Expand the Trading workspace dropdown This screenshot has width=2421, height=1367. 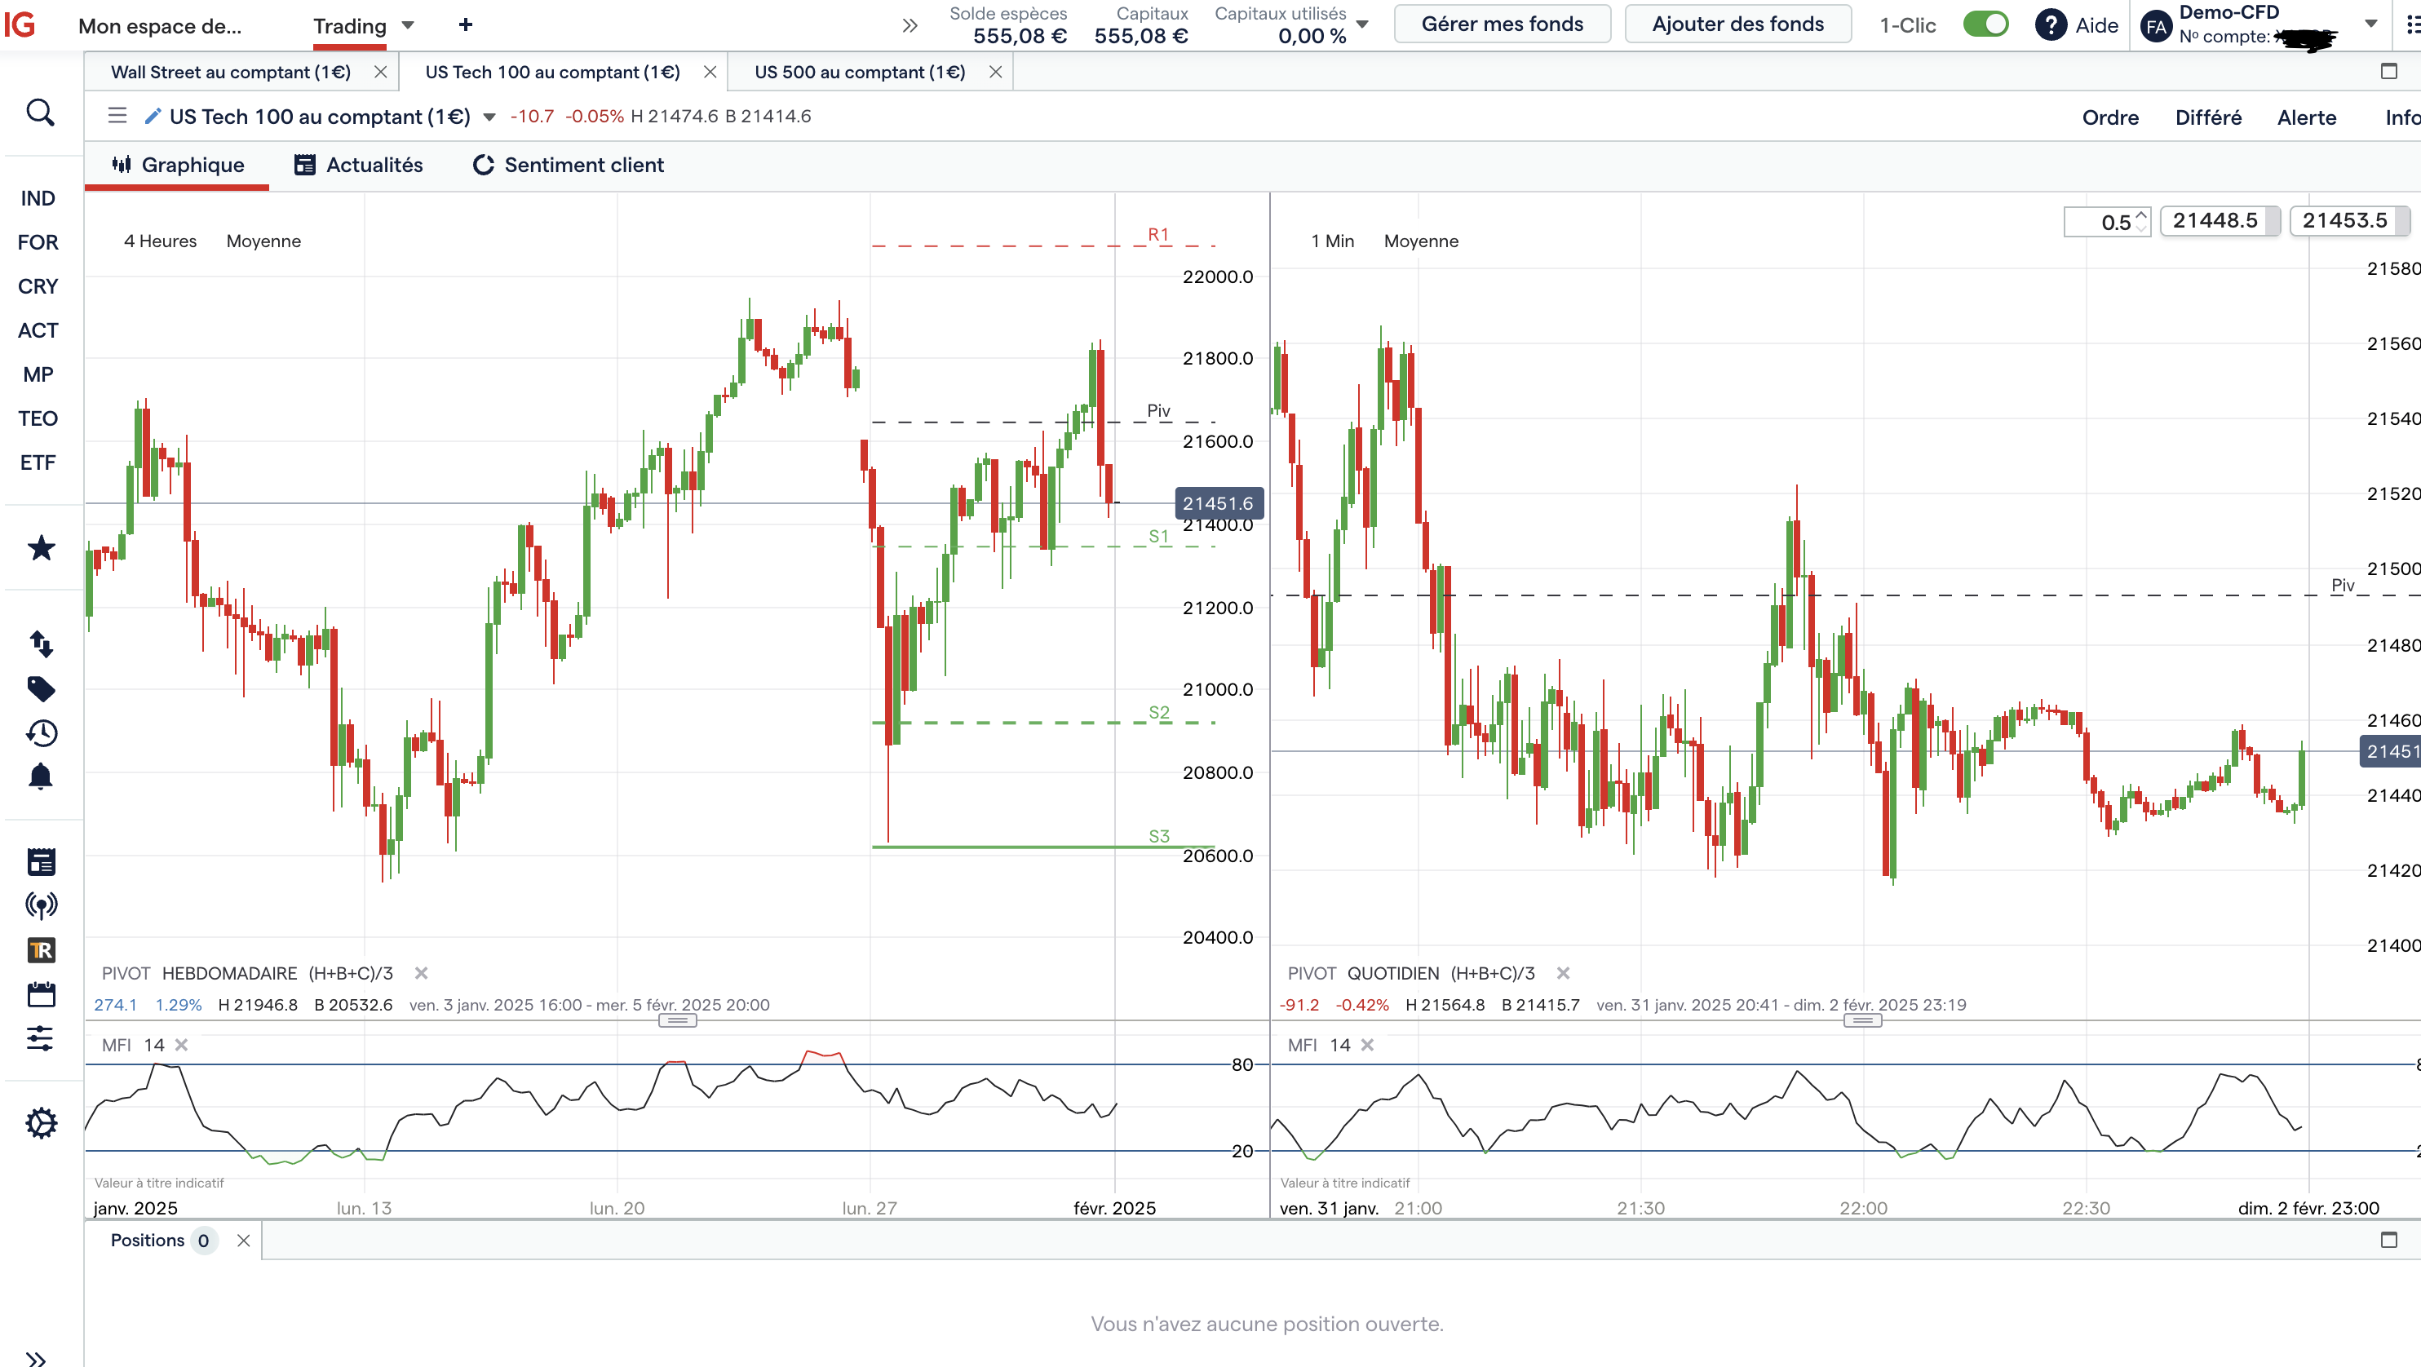click(x=408, y=25)
